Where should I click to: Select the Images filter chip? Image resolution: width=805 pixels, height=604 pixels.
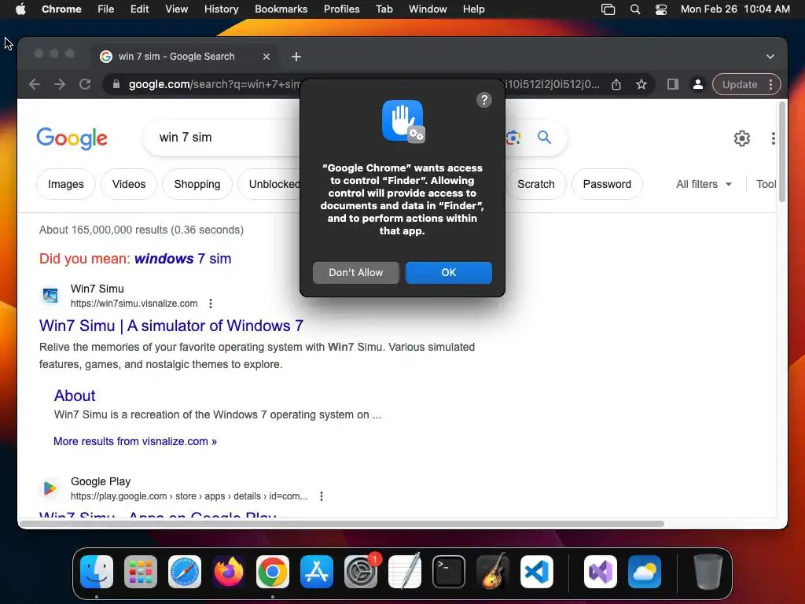tap(66, 184)
